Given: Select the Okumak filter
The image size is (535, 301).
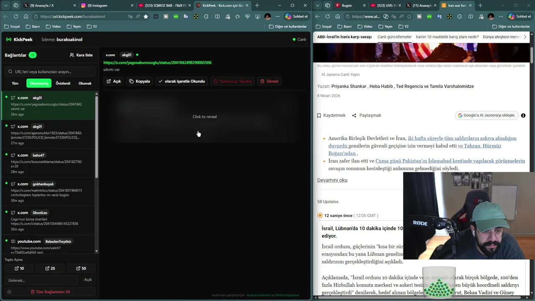Looking at the screenshot, I should pos(85,83).
